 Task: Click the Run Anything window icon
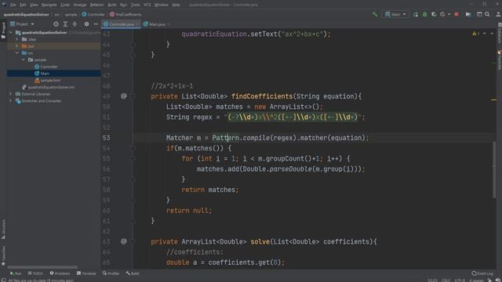click(479, 14)
